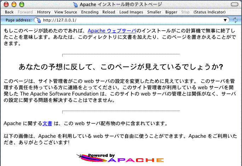242x166 pixels.
Task: Click the Stop toolbar item
Action: click(x=185, y=12)
